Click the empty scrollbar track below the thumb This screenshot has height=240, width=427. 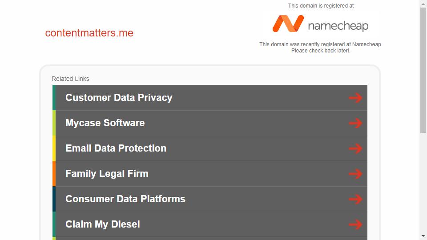click(423, 183)
